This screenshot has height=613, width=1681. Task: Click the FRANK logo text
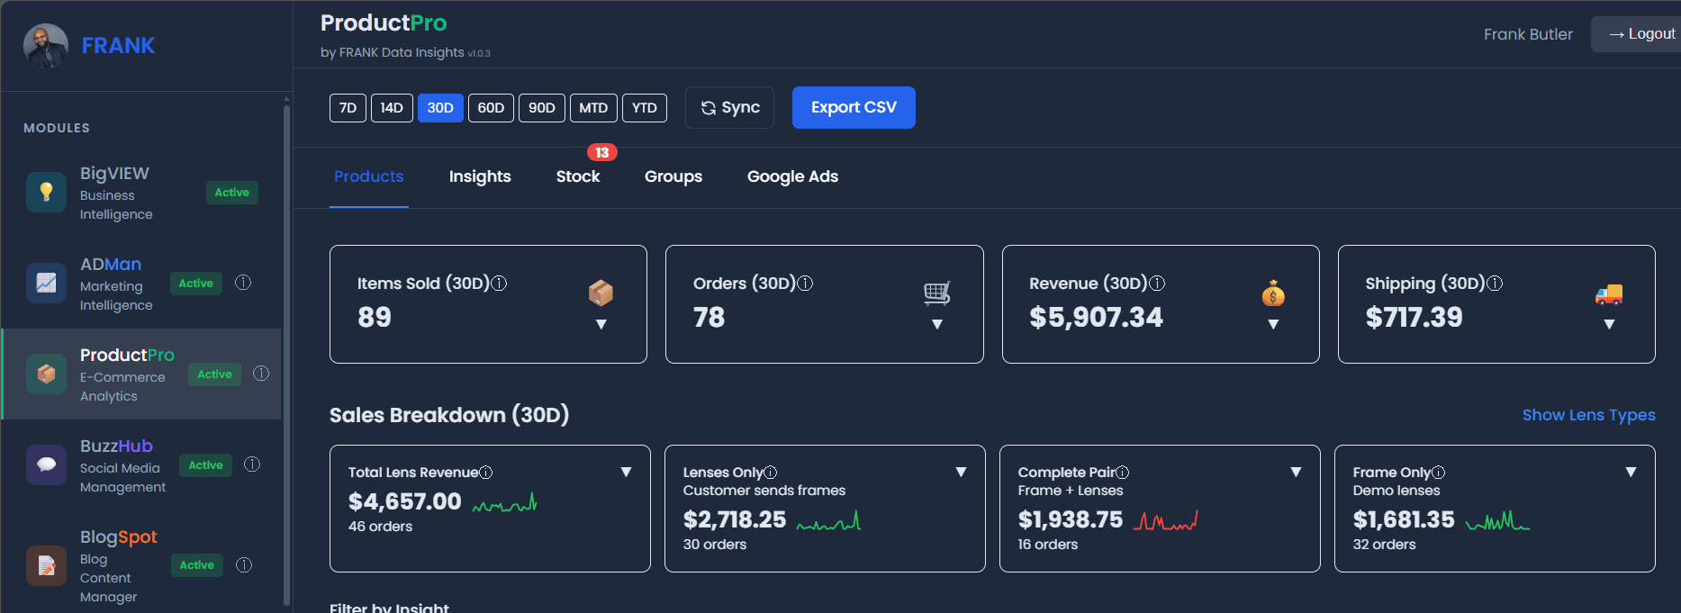(x=118, y=46)
